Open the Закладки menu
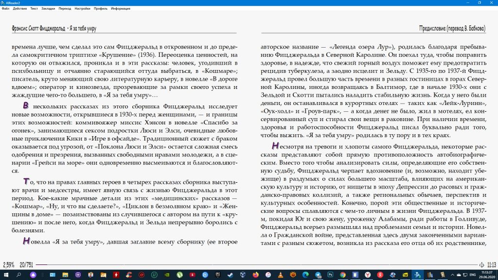498x280 pixels. pyautogui.click(x=48, y=8)
